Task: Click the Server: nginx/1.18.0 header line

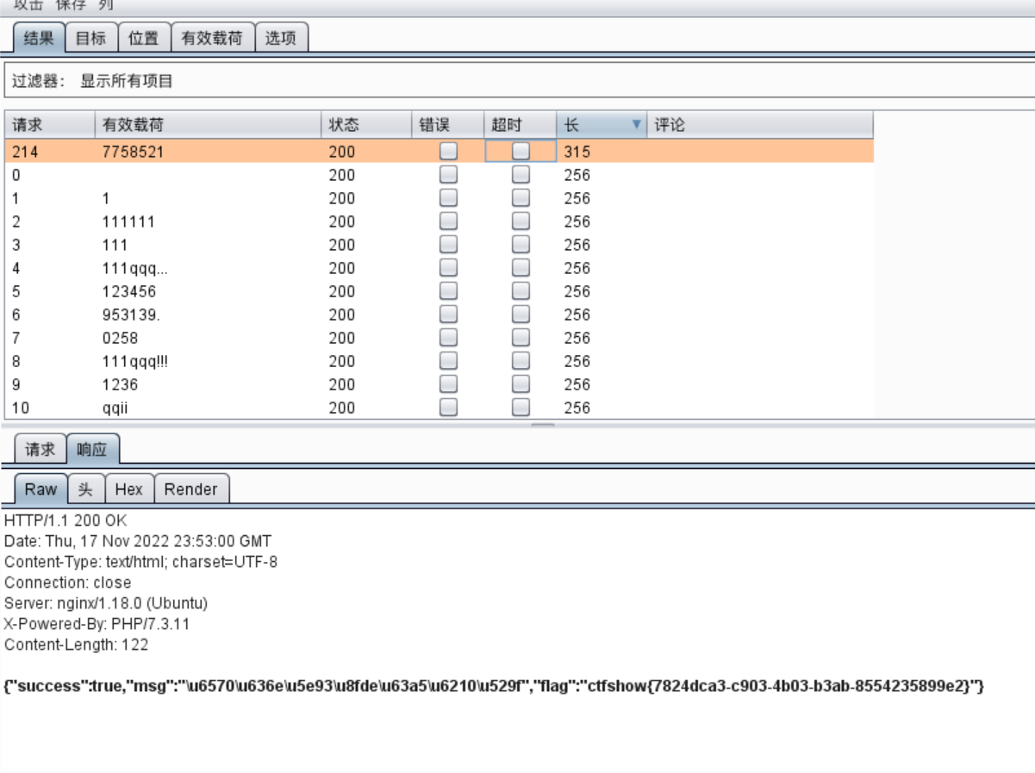Action: point(106,603)
